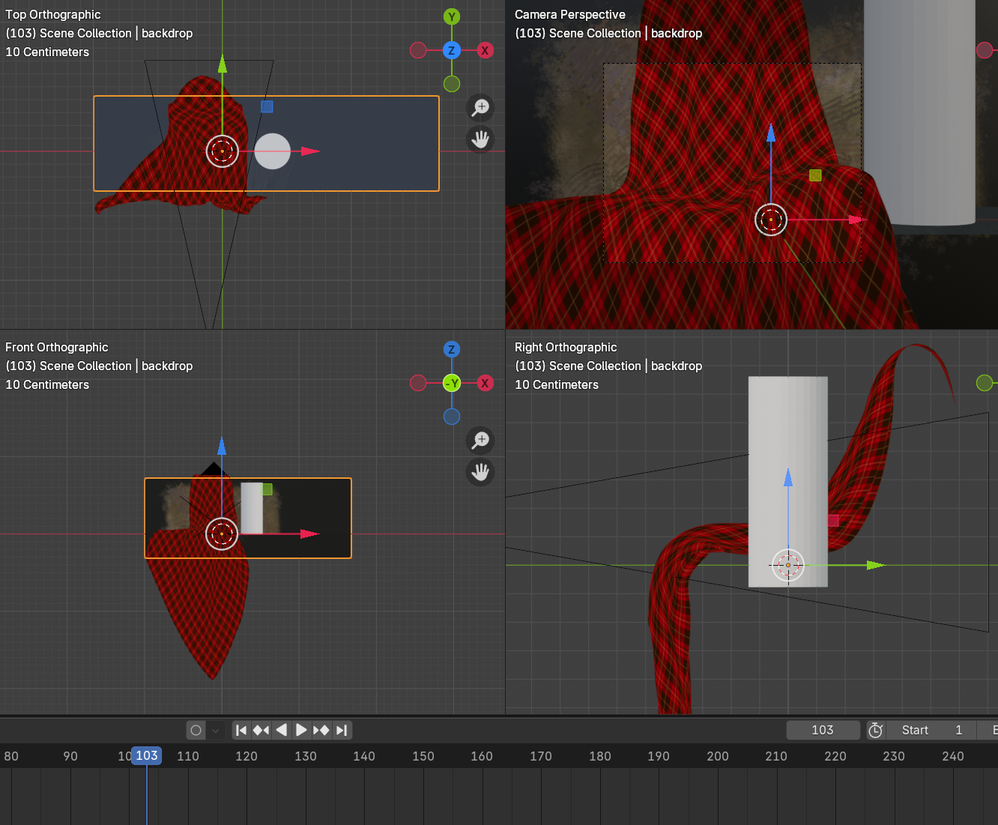Jump to the last frame of playback
The height and width of the screenshot is (825, 998).
pyautogui.click(x=342, y=730)
